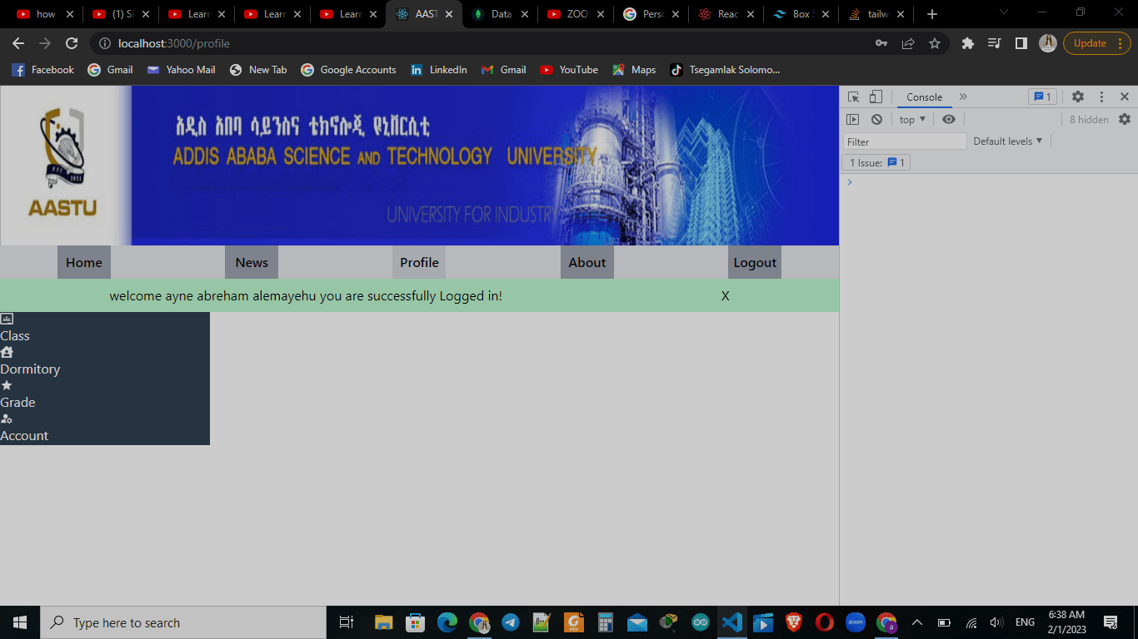Dismiss the welcome message with X

pos(726,296)
